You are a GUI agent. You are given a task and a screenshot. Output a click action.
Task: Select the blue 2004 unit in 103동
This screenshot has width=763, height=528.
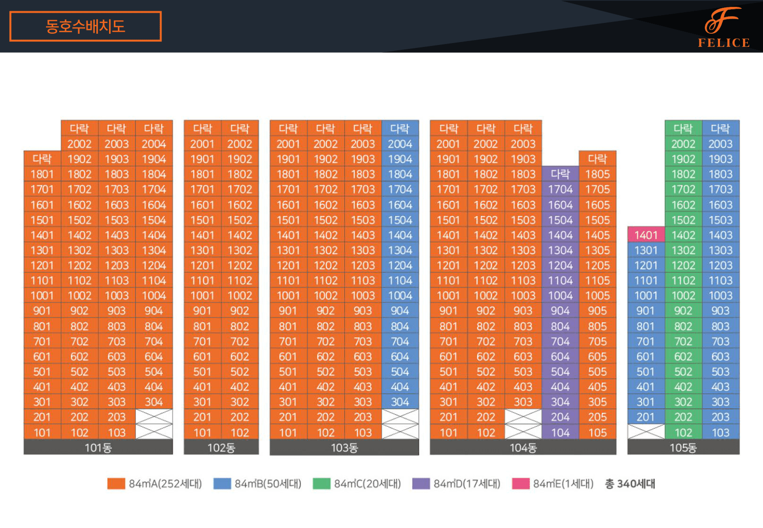pos(400,144)
